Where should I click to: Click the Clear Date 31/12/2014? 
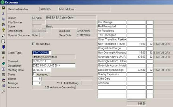click(x=86, y=35)
